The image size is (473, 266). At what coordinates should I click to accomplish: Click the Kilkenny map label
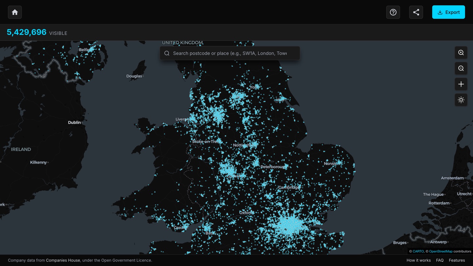pos(38,162)
